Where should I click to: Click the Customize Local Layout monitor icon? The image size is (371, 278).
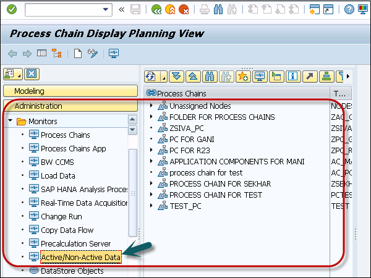point(363,10)
